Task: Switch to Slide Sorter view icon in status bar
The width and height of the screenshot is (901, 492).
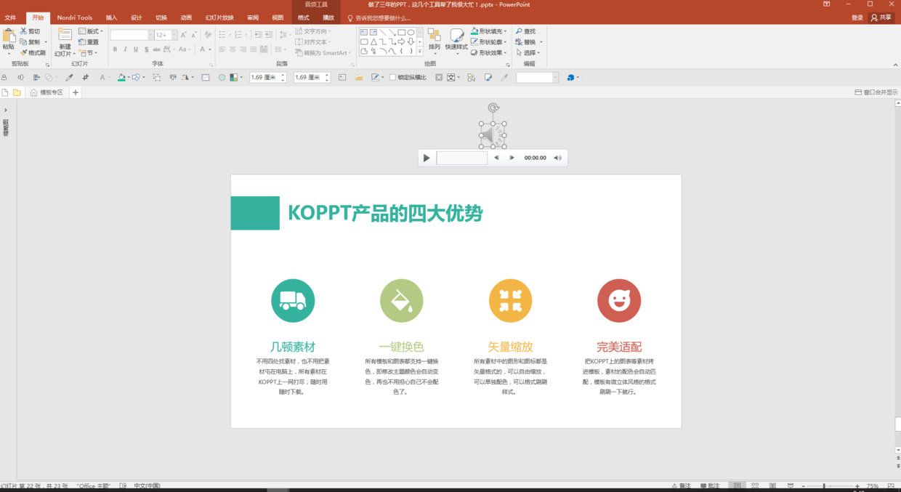Action: (x=755, y=486)
